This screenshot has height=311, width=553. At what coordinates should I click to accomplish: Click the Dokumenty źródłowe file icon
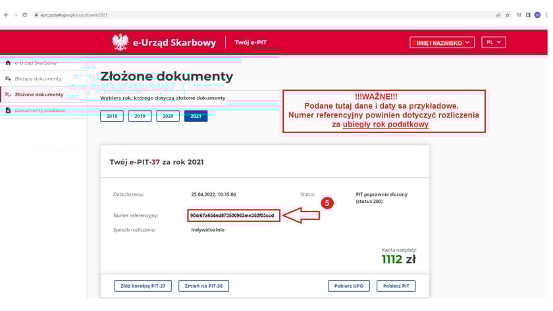point(8,111)
